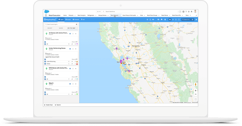
Task: Open the Home navigation tab
Action: pos(65,16)
